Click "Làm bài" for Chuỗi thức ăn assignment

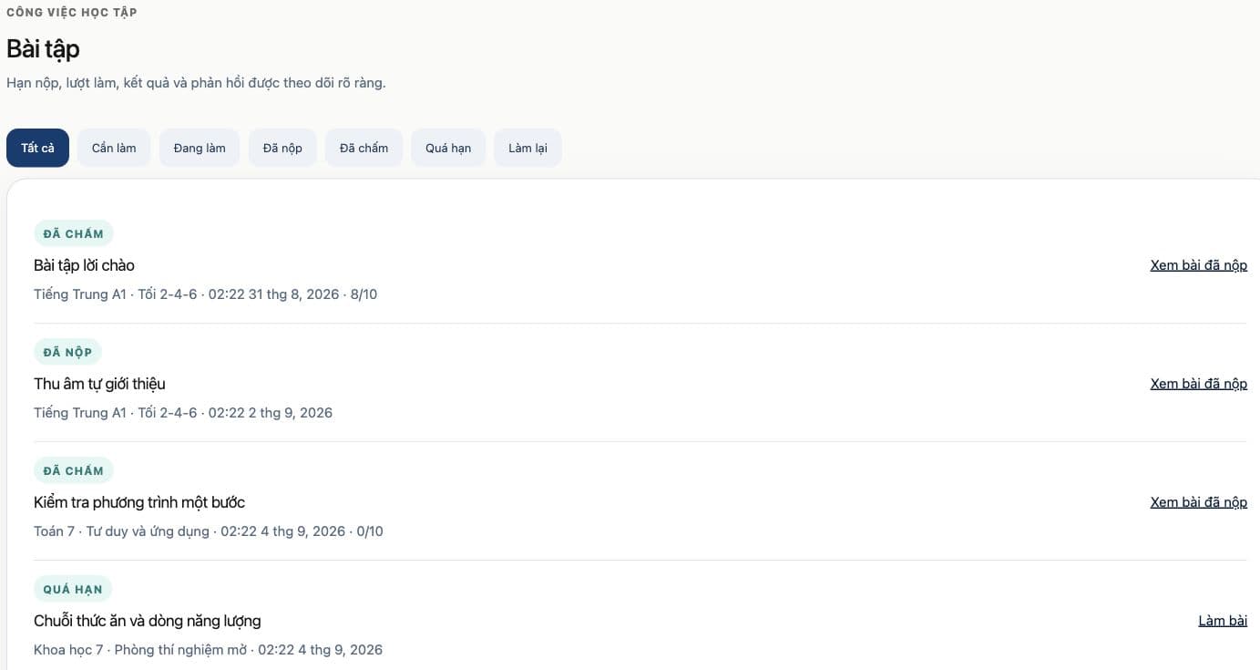1223,621
